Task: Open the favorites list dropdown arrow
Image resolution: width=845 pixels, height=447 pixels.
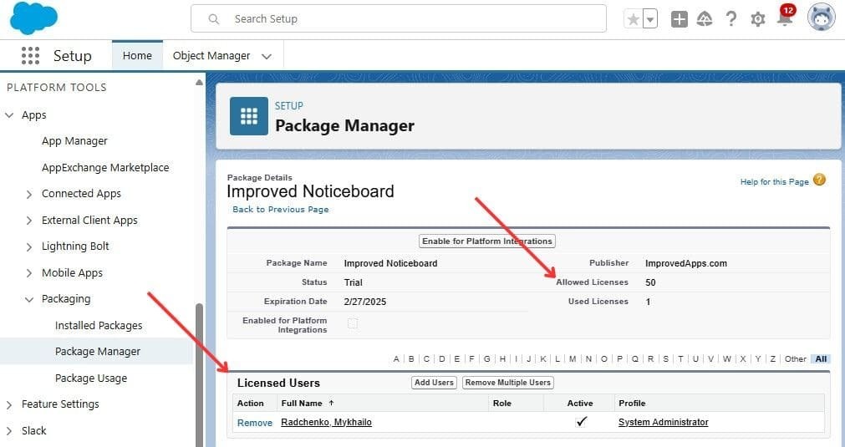Action: (x=650, y=19)
